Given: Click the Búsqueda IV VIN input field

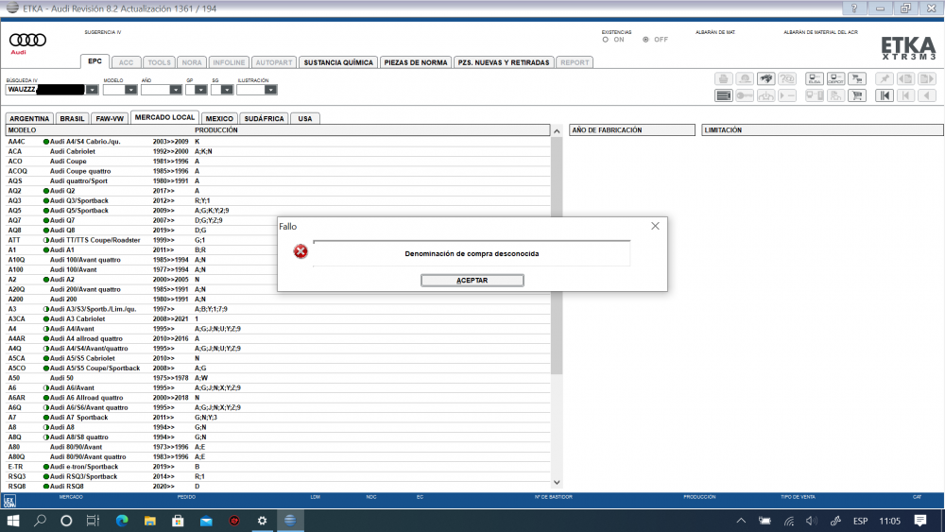Looking at the screenshot, I should click(x=45, y=90).
